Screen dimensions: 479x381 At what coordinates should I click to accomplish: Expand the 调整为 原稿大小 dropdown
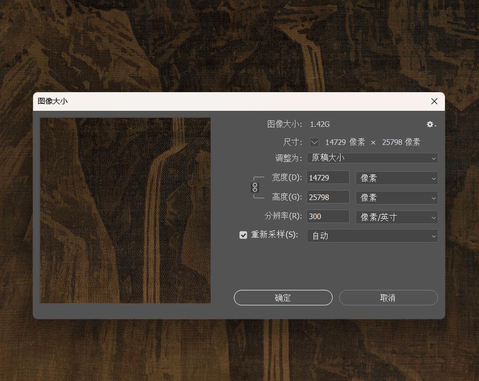[x=372, y=158]
